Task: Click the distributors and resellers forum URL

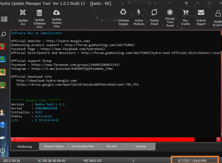Action: point(151,53)
